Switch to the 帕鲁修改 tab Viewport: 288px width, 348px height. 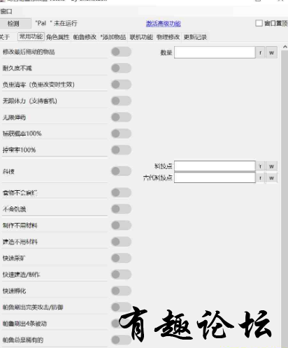(85, 37)
